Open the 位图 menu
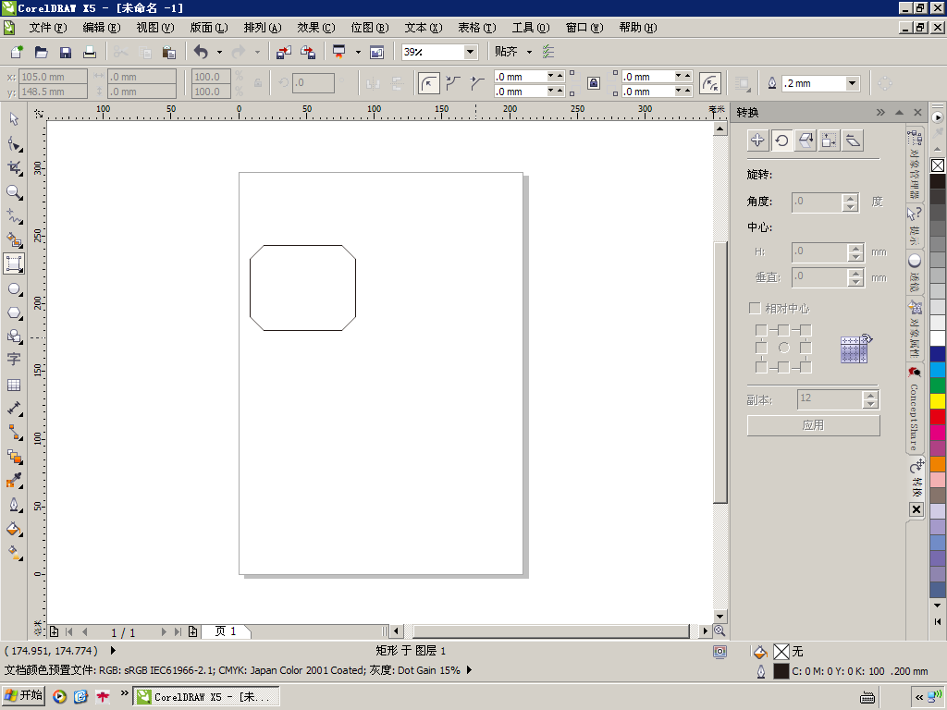This screenshot has height=710, width=947. click(x=369, y=28)
